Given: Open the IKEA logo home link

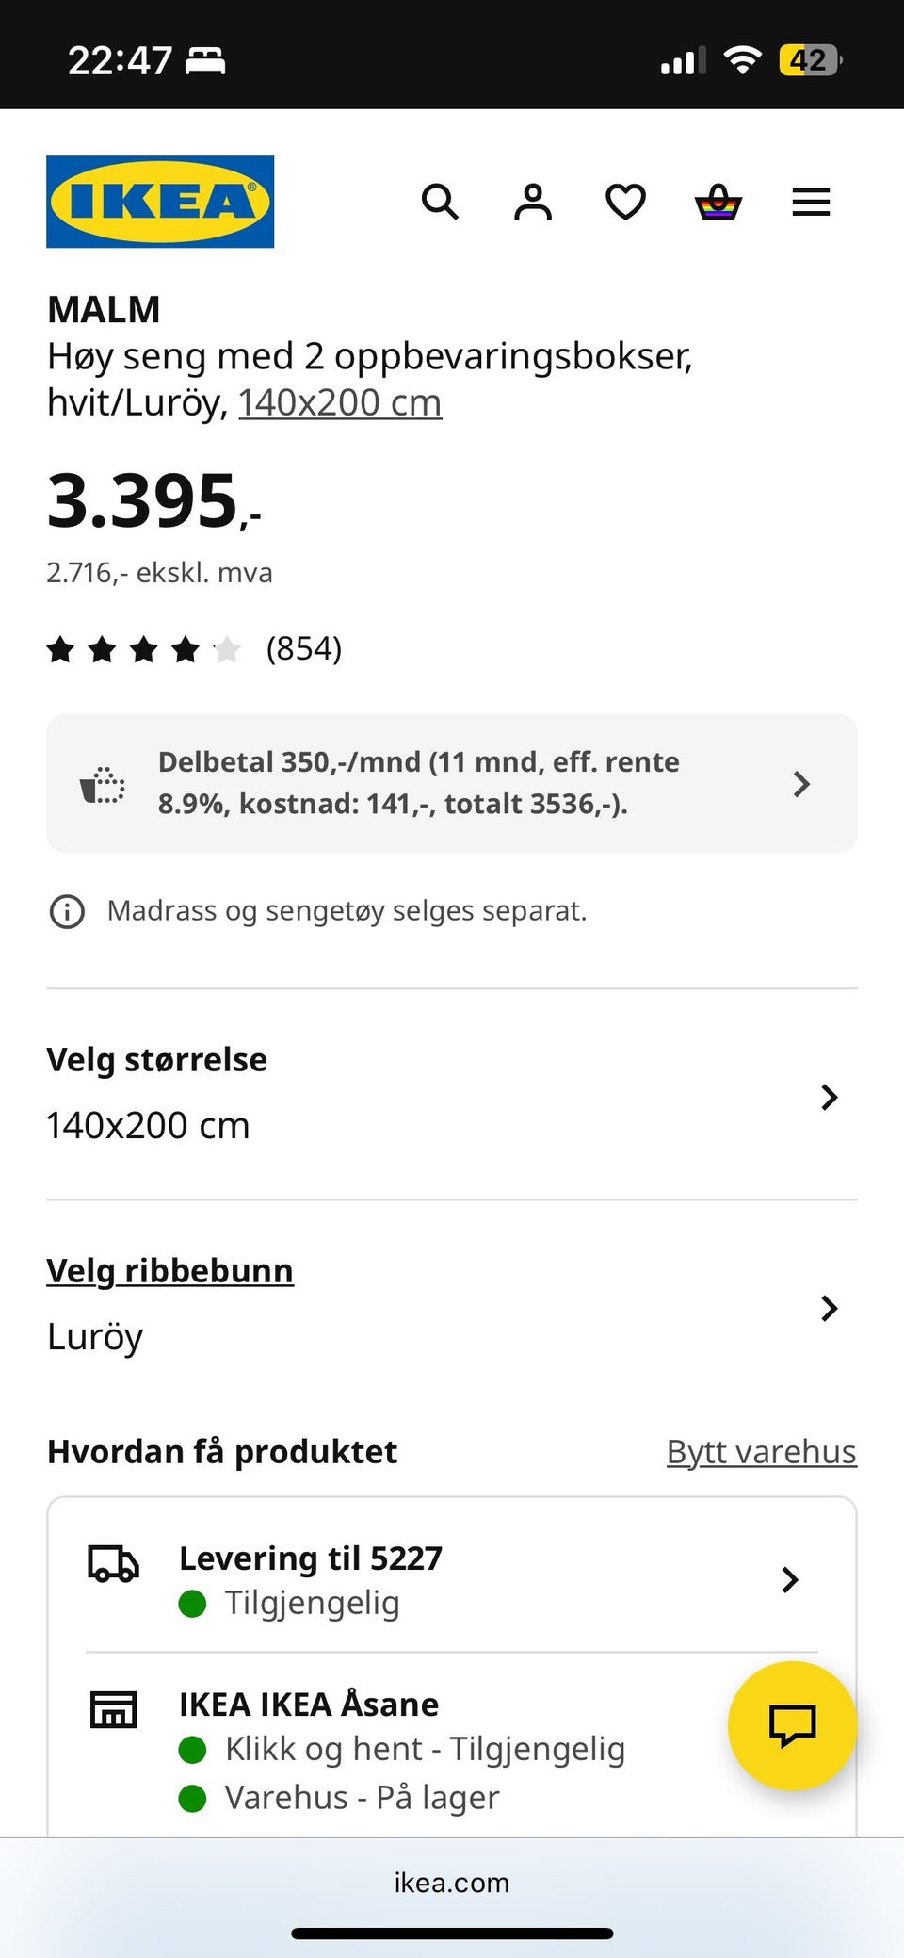Looking at the screenshot, I should coord(160,202).
